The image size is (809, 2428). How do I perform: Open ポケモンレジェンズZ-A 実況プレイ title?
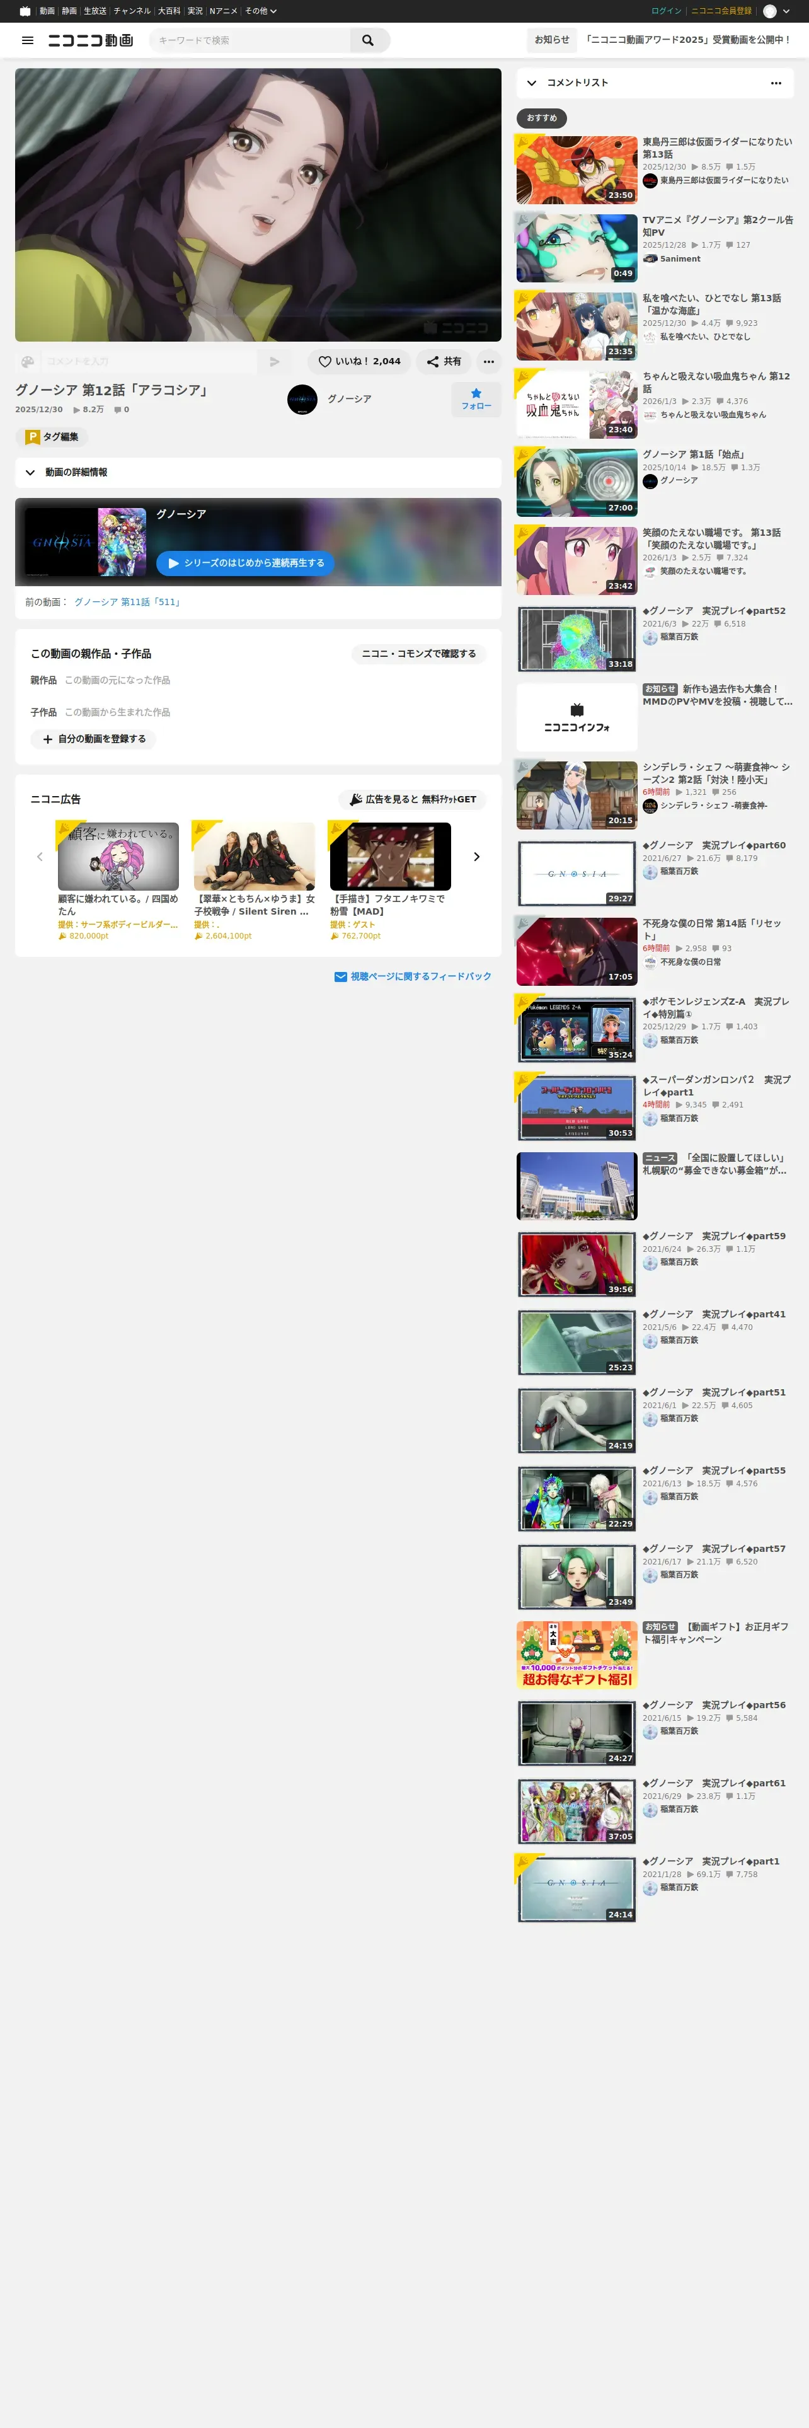coord(717,1008)
